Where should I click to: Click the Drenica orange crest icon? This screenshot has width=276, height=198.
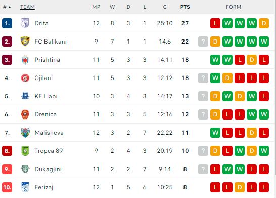pos(25,114)
